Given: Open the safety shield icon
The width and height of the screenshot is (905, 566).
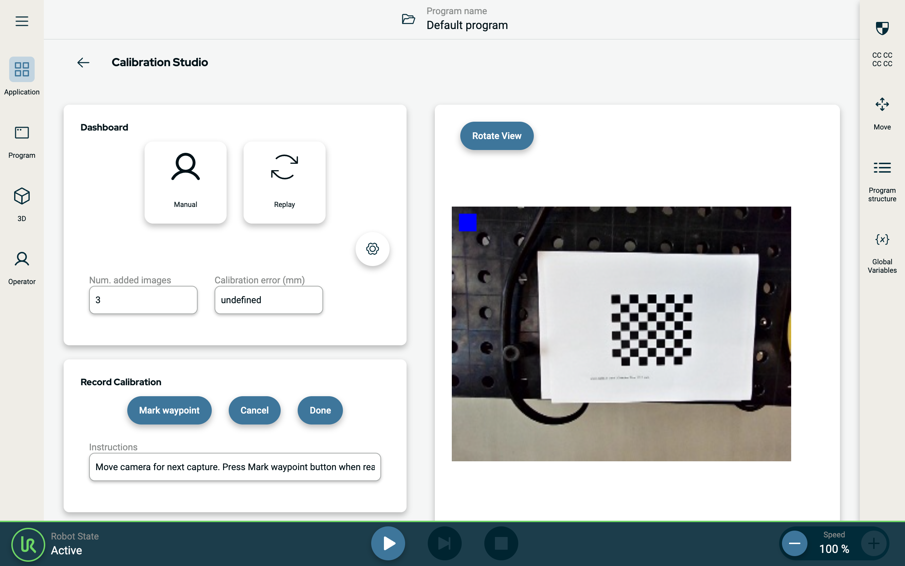Looking at the screenshot, I should pos(882,28).
